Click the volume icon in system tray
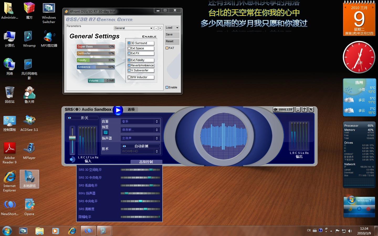The width and height of the screenshot is (378, 236). (350, 231)
